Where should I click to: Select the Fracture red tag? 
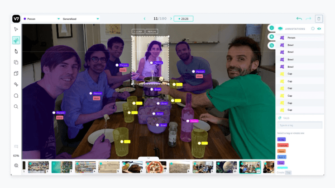coord(283,146)
